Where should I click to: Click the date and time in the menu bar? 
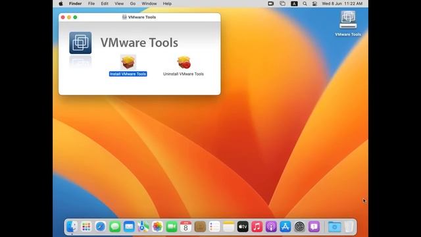click(342, 3)
